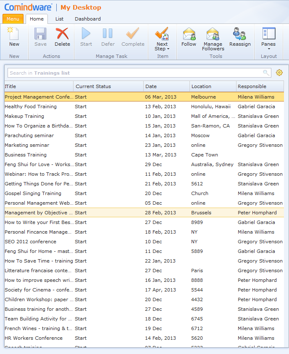The image size is (289, 354).
Task: Select How To Save Time - training row
Action: 144,261
